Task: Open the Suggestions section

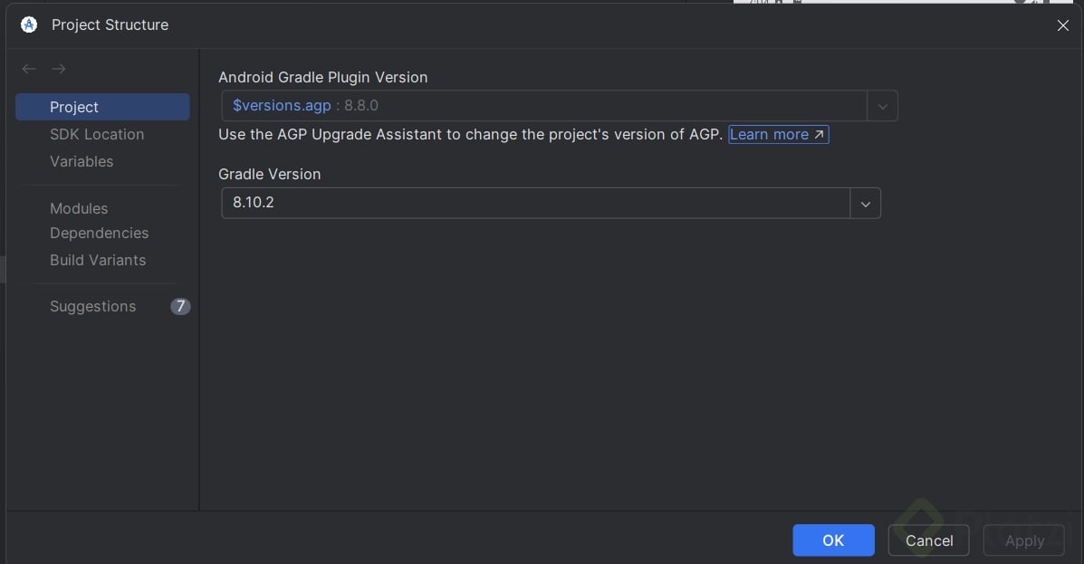Action: (x=92, y=306)
